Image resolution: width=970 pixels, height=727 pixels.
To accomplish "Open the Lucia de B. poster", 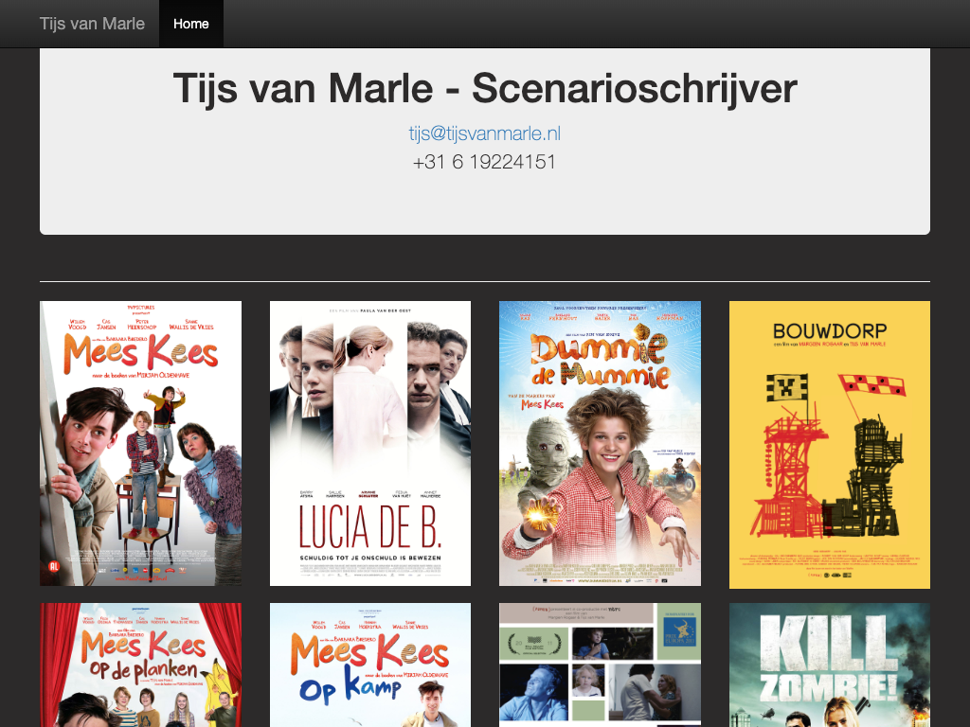I will point(370,443).
